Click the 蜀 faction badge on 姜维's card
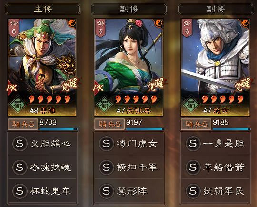The image size is (257, 207). (x=18, y=105)
